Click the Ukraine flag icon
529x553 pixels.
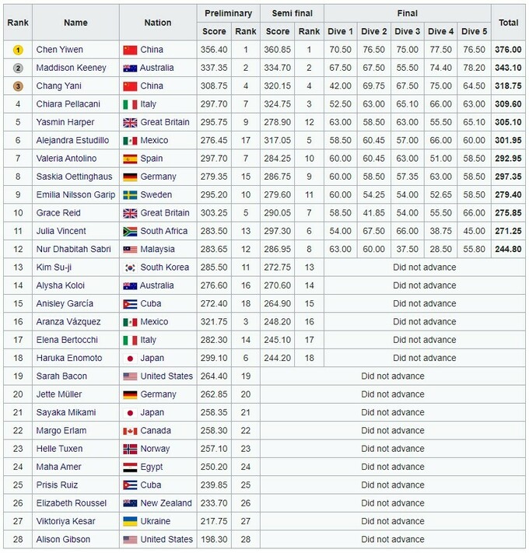pos(130,522)
